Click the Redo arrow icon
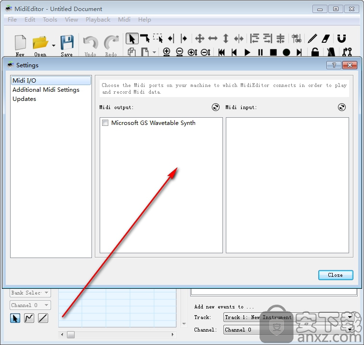 [111, 46]
